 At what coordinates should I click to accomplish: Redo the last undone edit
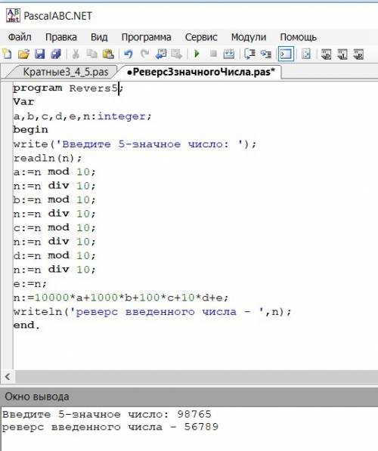pos(144,54)
